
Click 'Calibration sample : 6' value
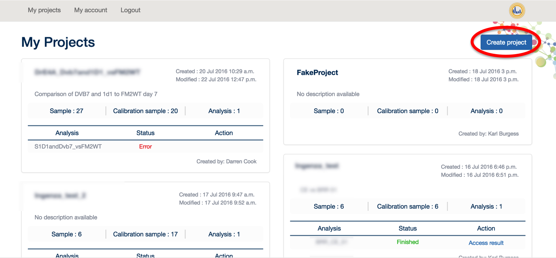click(408, 206)
